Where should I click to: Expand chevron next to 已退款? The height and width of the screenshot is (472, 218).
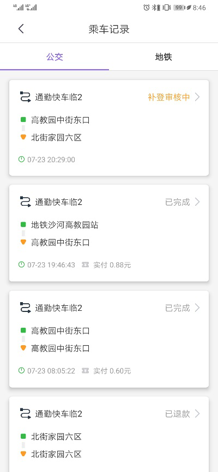click(197, 414)
